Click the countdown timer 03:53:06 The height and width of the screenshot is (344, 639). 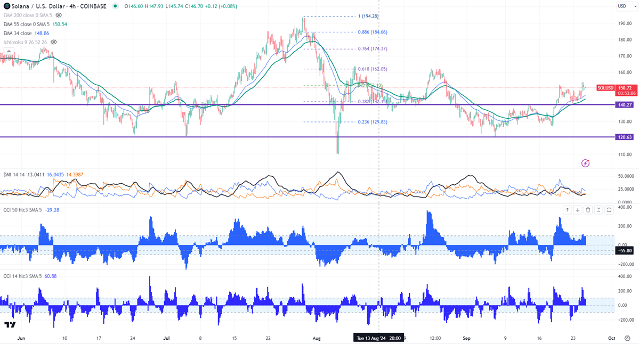click(x=626, y=93)
